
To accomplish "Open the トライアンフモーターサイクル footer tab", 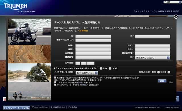I will (16, 108).
